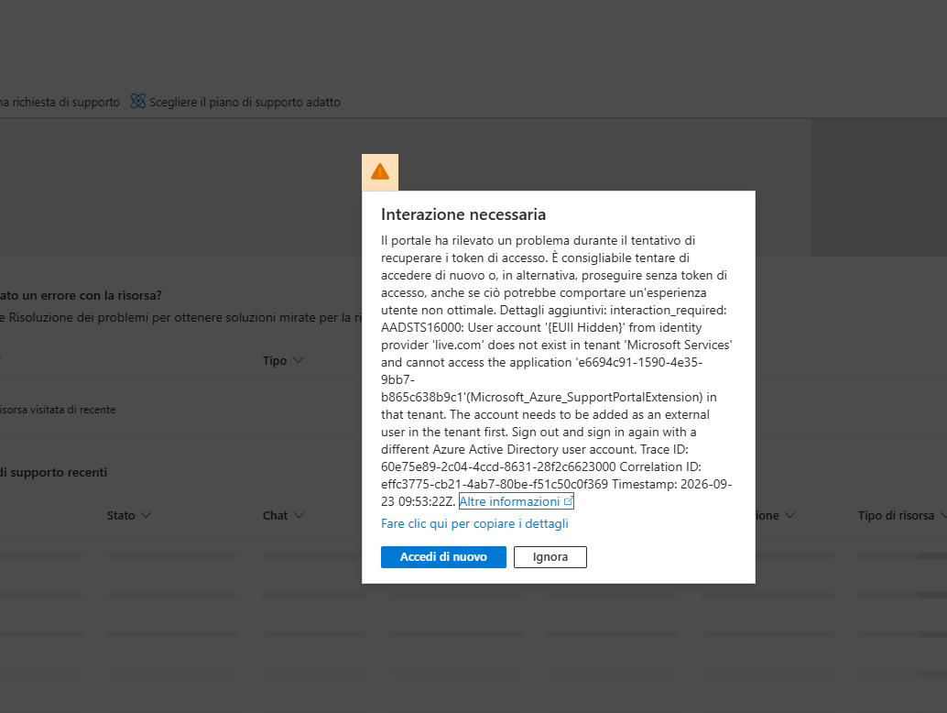This screenshot has width=947, height=713.
Task: Click the external-link icon after Altre informazioni
Action: tap(569, 501)
